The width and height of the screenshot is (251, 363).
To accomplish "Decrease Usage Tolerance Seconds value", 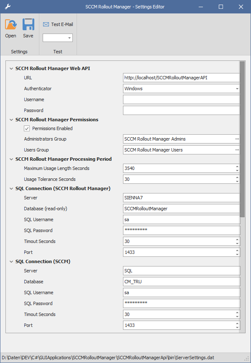I will click(x=237, y=181).
